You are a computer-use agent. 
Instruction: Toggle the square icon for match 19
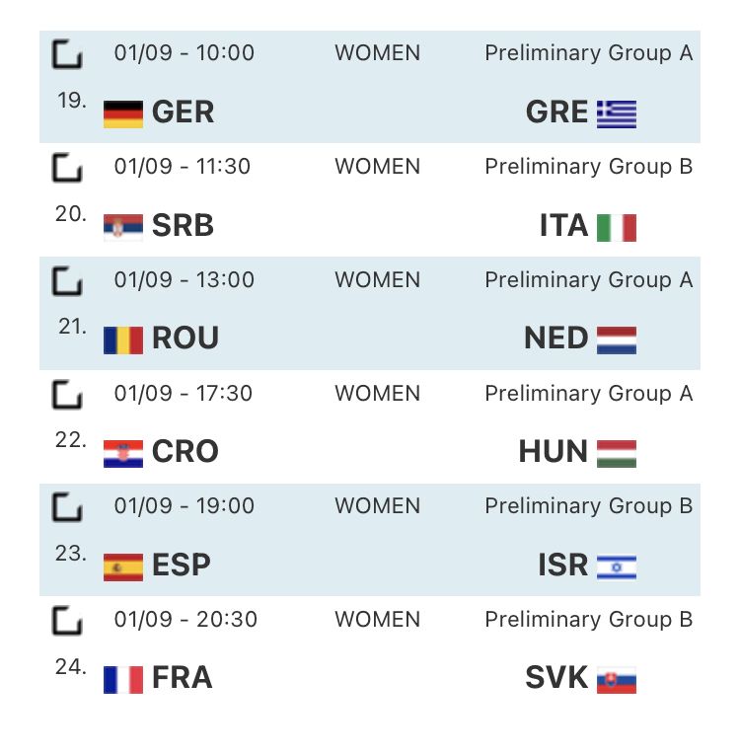tap(67, 54)
